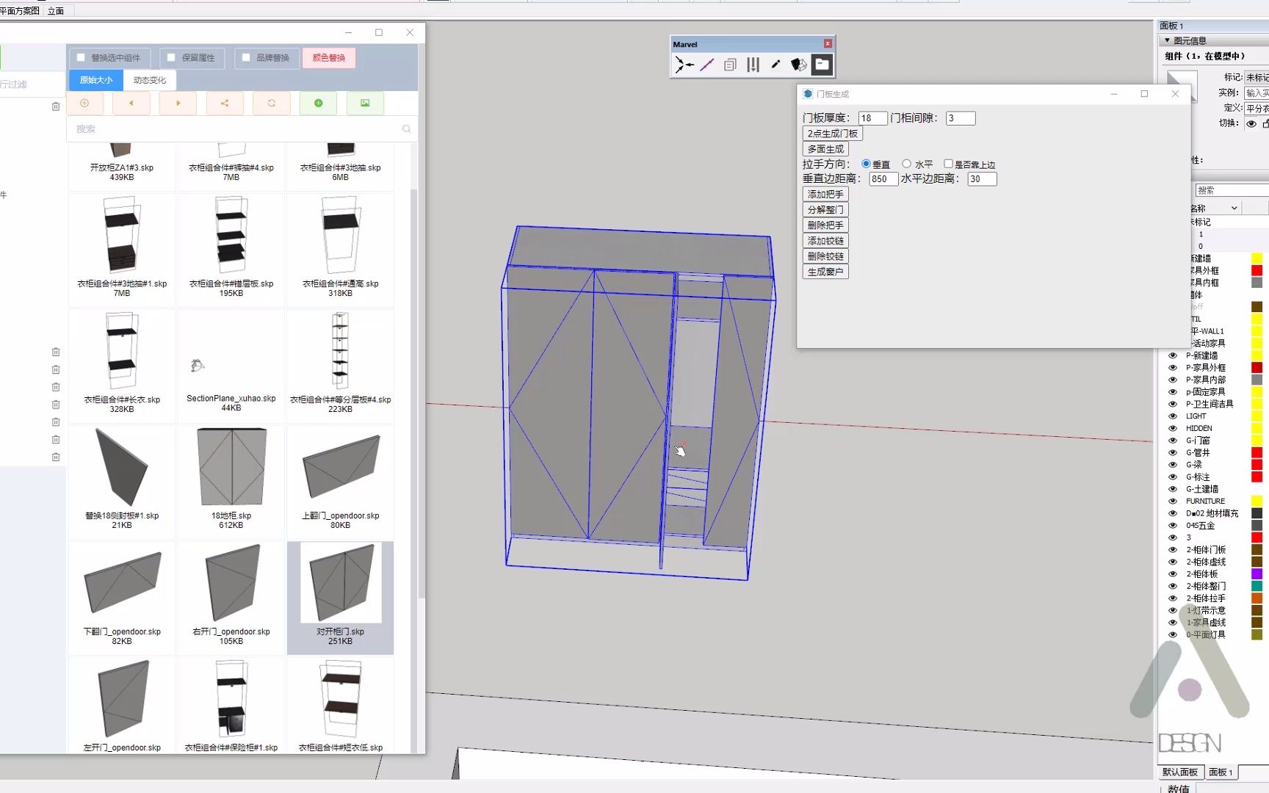Open the 名称 dropdown in the layers list
The width and height of the screenshot is (1269, 793).
tap(1234, 208)
